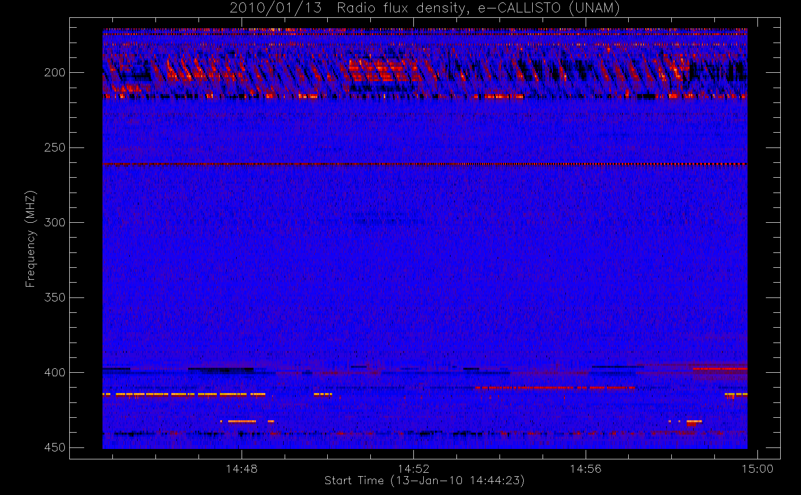Click the red horizontal interference line near 260 MHz
The width and height of the screenshot is (801, 495).
pyautogui.click(x=425, y=164)
